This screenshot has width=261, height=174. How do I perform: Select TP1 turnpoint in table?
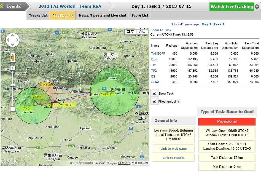click(154, 65)
